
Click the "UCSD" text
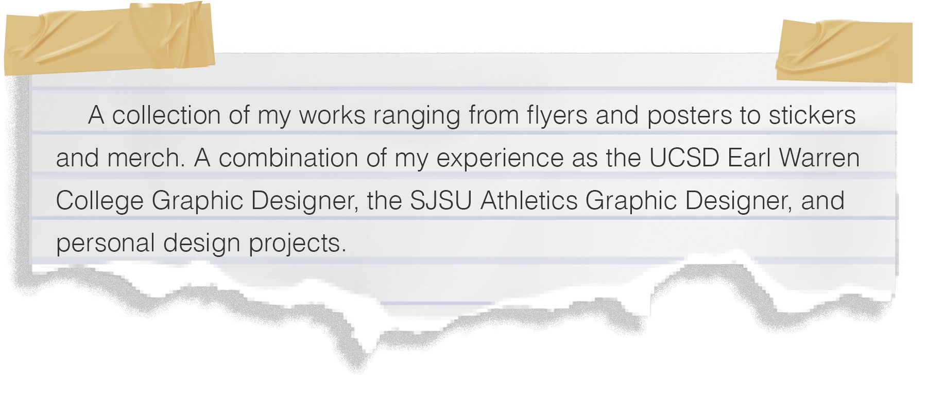click(684, 158)
